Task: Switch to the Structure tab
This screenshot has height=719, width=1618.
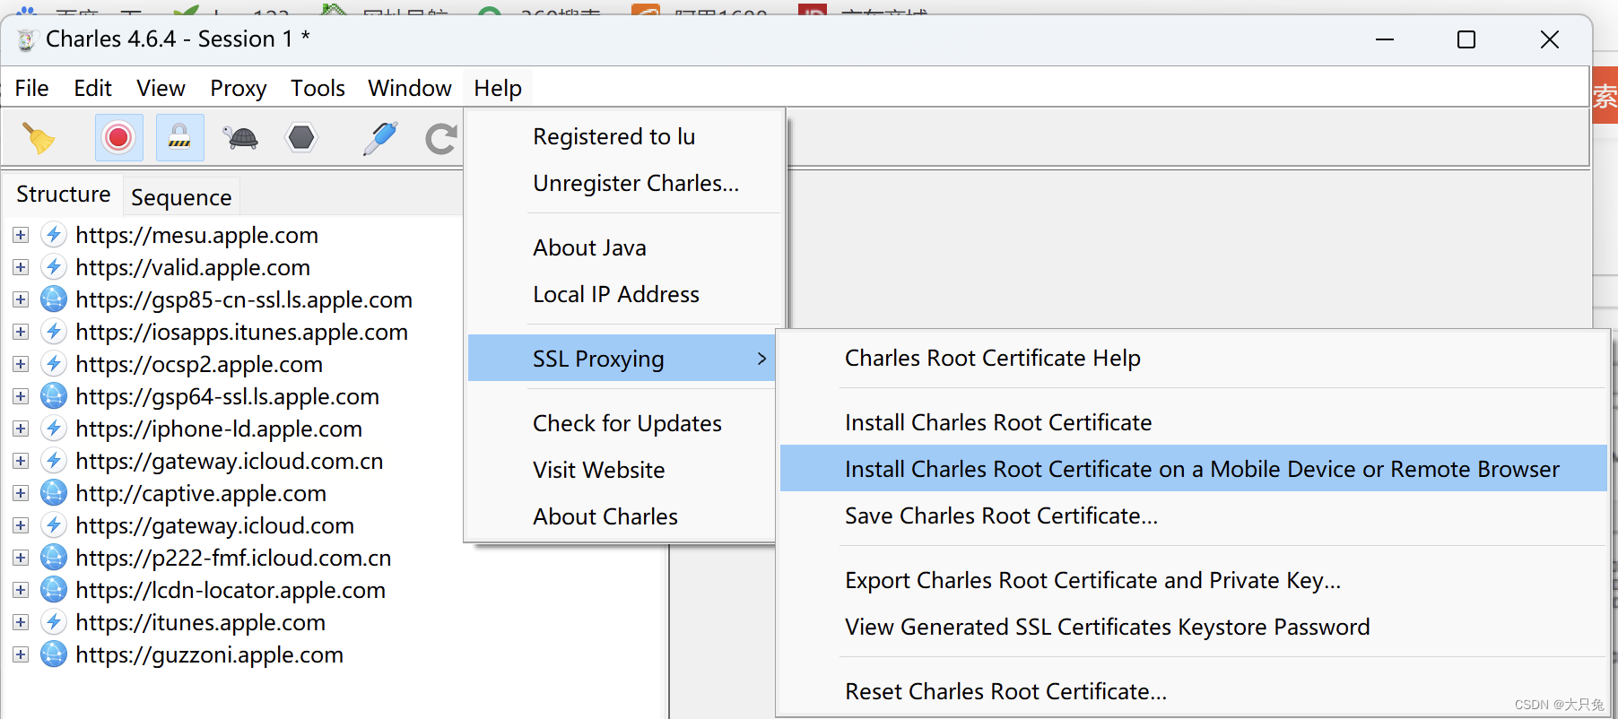Action: (x=63, y=194)
